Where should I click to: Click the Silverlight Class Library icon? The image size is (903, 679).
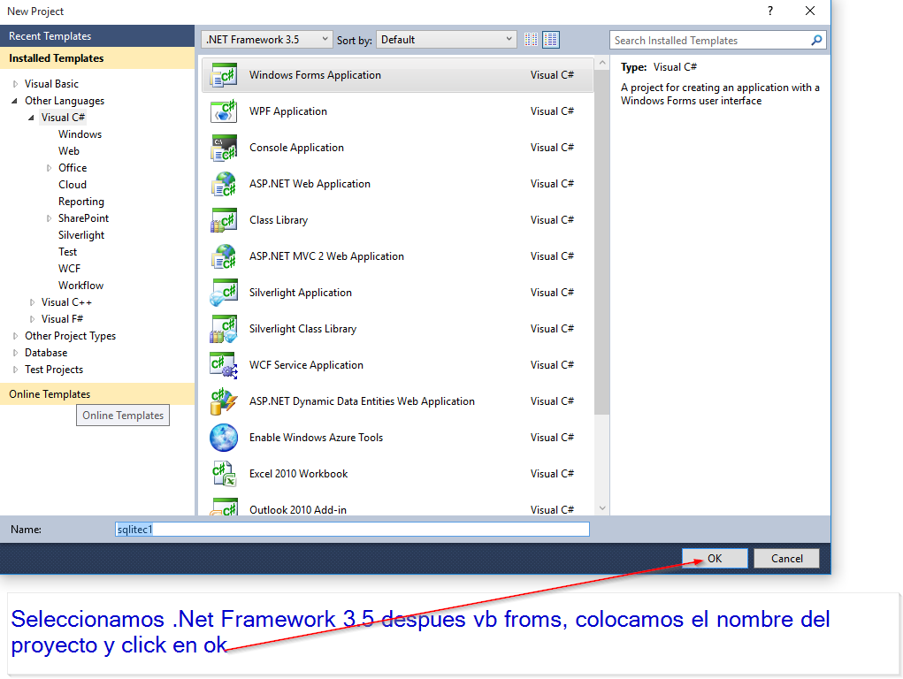[x=224, y=329]
